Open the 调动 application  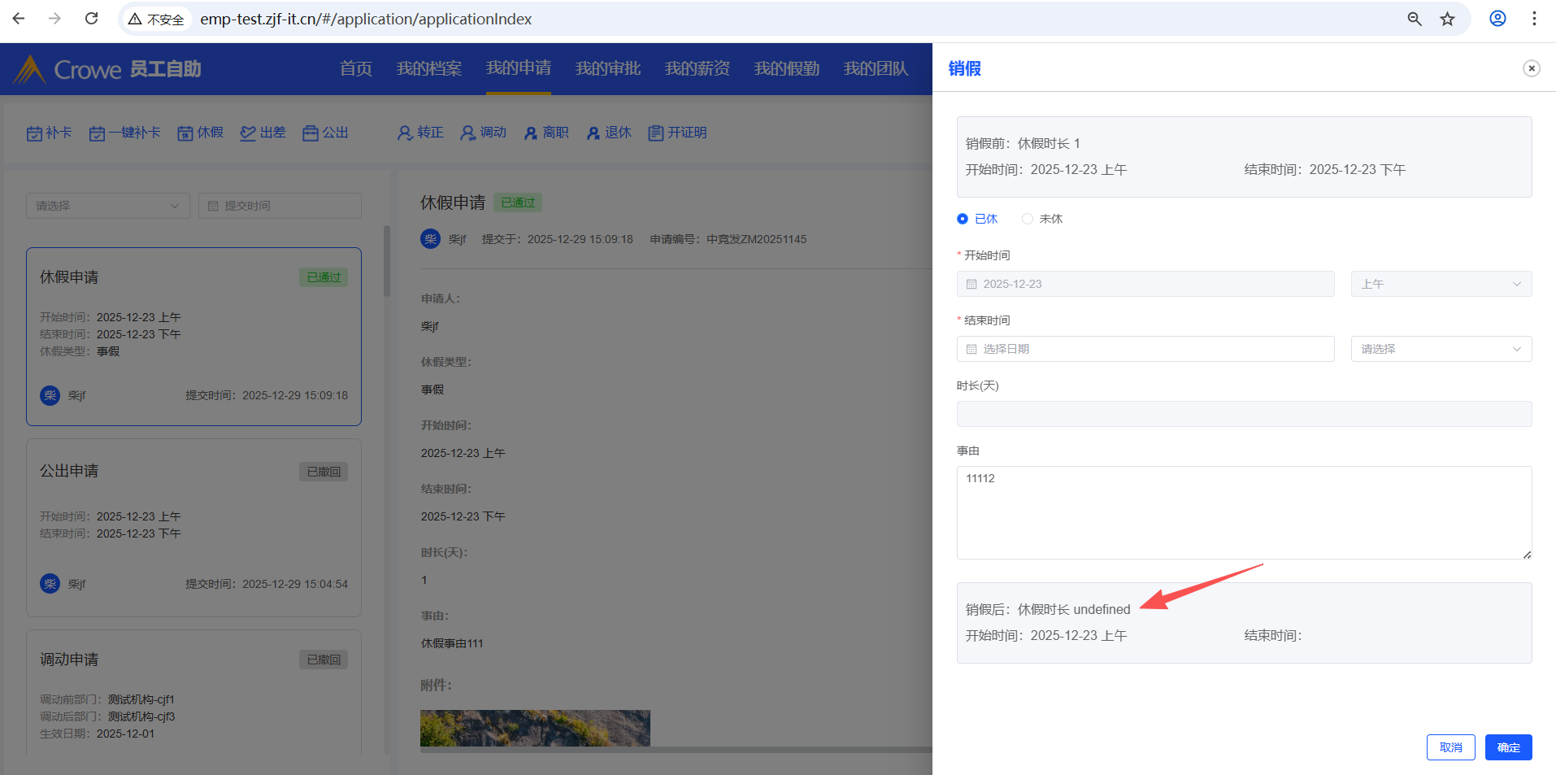tap(483, 133)
